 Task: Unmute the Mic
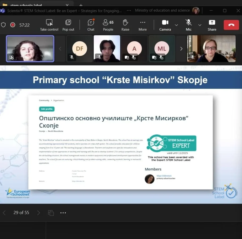(x=188, y=25)
